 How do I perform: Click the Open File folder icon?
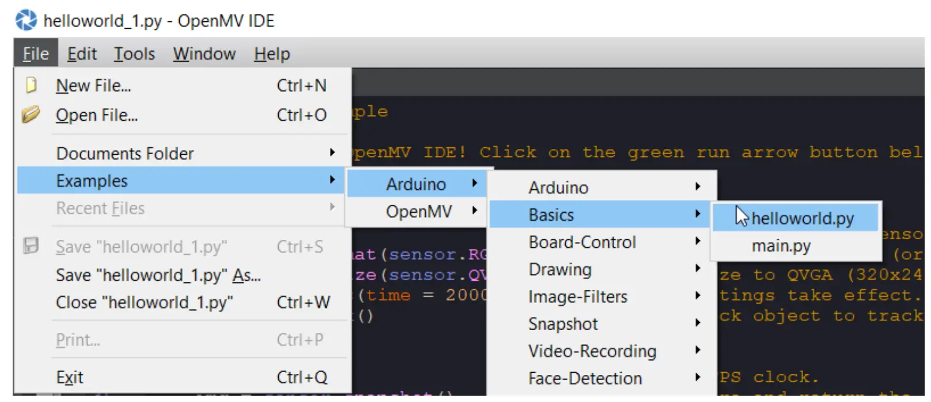tap(31, 114)
